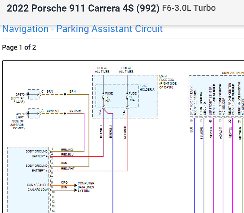The width and height of the screenshot is (244, 213).
Task: Click the GP670 left A pillar ground label
Action: point(18,98)
